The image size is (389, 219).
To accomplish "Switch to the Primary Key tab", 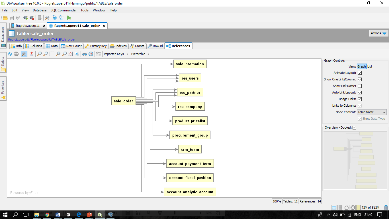I will pyautogui.click(x=96, y=46).
